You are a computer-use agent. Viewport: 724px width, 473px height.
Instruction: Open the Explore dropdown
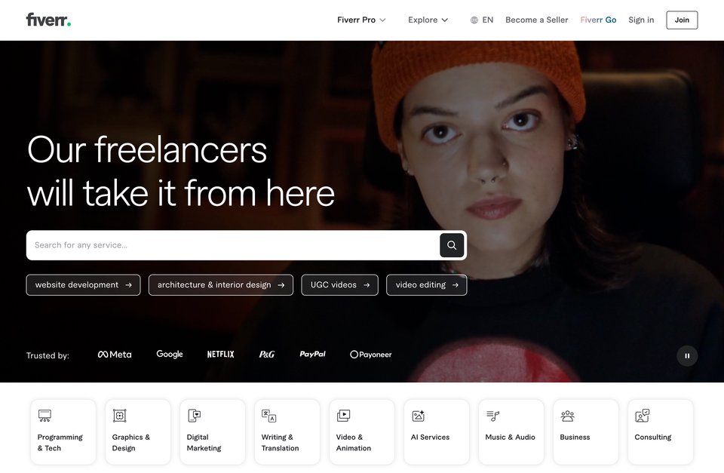pos(428,20)
